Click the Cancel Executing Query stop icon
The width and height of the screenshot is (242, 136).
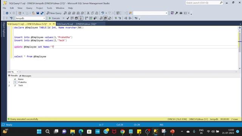click(64, 18)
